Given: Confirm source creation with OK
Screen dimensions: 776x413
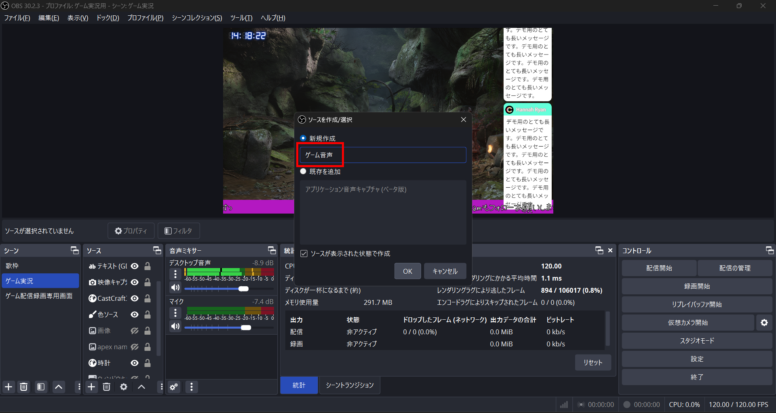Looking at the screenshot, I should tap(407, 271).
